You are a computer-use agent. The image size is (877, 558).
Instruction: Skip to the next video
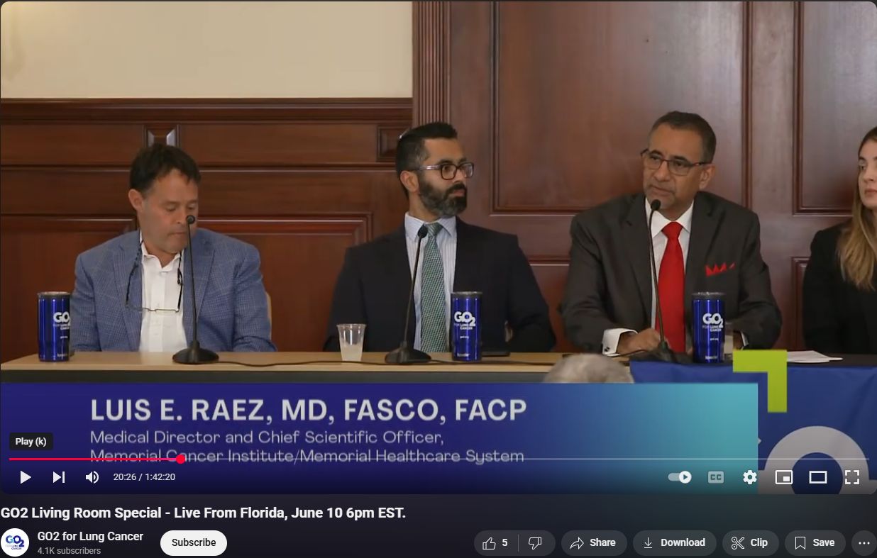(59, 477)
